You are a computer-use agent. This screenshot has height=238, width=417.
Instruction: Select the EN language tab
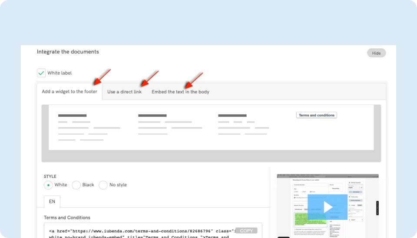pos(52,202)
